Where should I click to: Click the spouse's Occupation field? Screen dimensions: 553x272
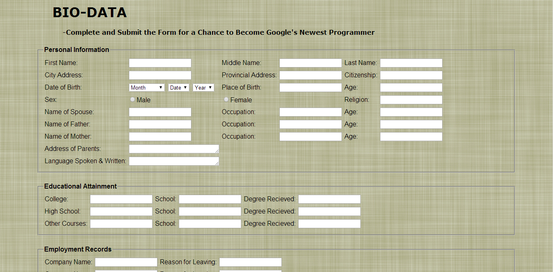(x=310, y=112)
